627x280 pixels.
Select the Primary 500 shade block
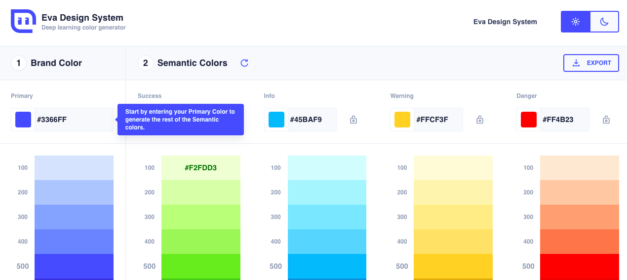(x=74, y=266)
